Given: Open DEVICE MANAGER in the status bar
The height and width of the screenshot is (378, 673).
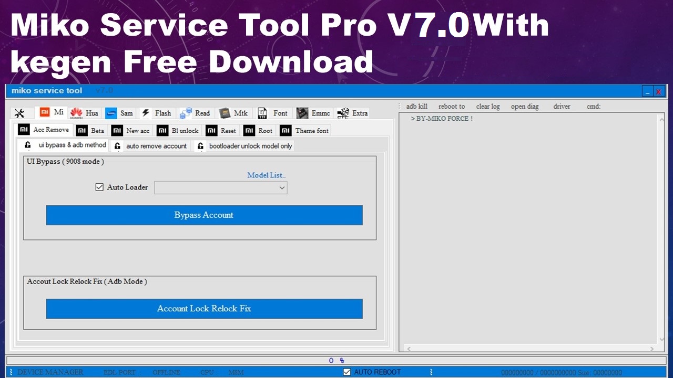Looking at the screenshot, I should tap(50, 372).
